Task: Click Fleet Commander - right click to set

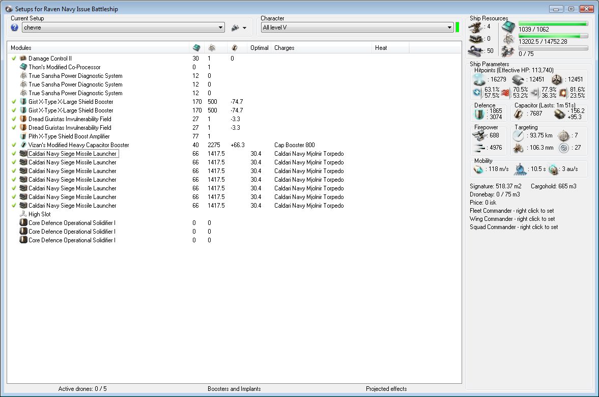Action: point(512,211)
